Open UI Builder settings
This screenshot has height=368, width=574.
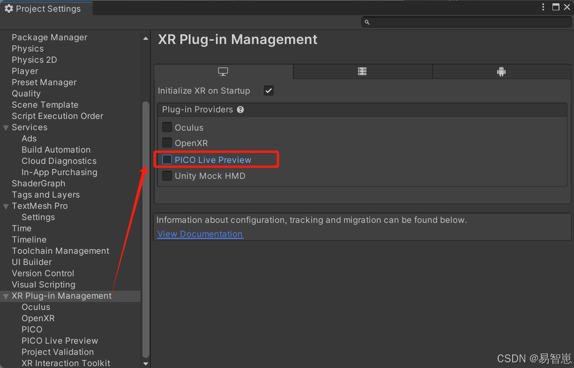tap(32, 262)
